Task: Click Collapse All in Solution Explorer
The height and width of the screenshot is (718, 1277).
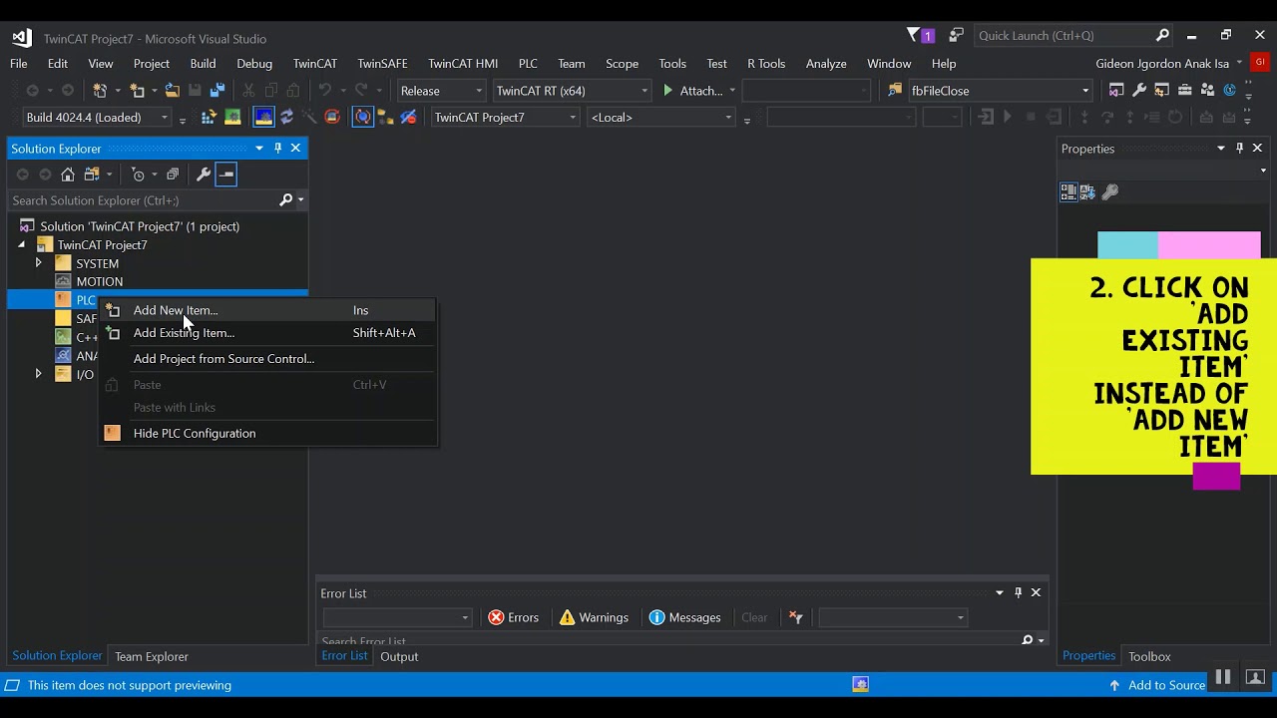Action: coord(173,175)
